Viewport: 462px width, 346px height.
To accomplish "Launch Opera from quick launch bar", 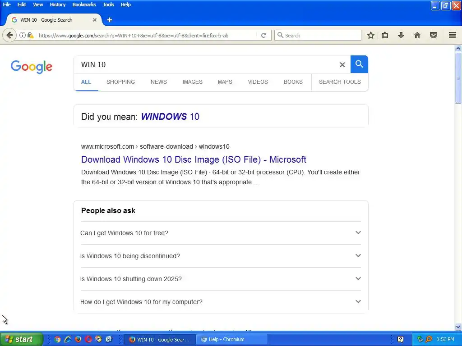I will point(88,339).
